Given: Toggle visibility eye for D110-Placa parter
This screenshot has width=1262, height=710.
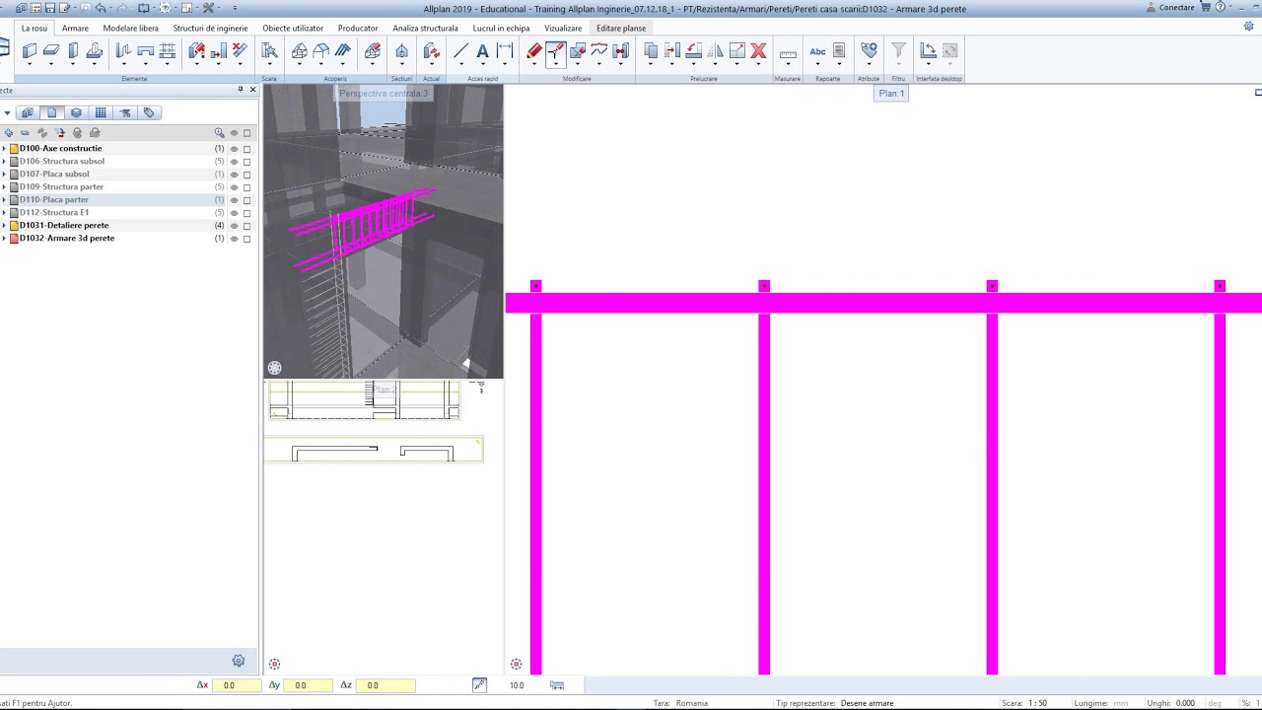Looking at the screenshot, I should point(234,200).
